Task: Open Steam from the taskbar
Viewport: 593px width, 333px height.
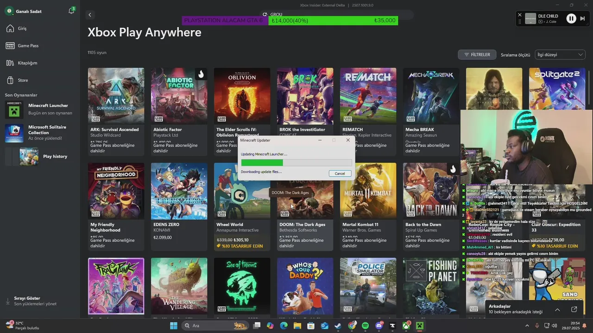Action: point(338,326)
